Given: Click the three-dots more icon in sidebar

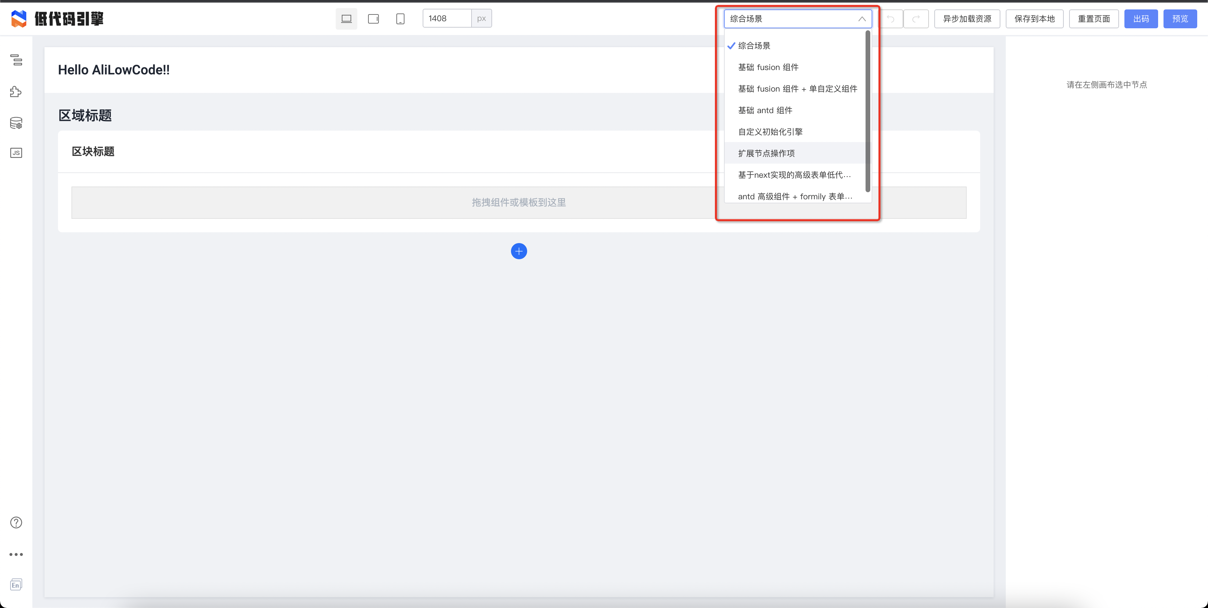Looking at the screenshot, I should click(x=16, y=554).
